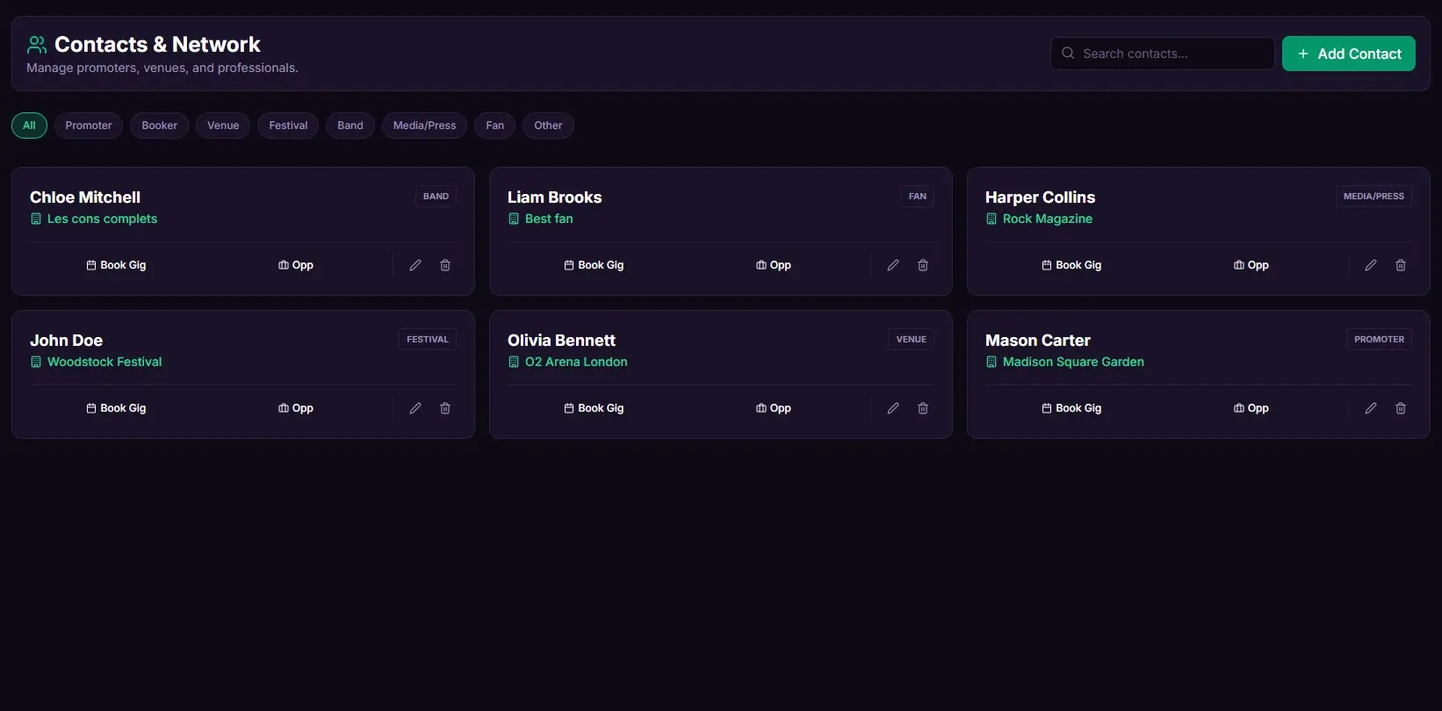
Task: Click building icon next to Best fan
Action: (514, 219)
